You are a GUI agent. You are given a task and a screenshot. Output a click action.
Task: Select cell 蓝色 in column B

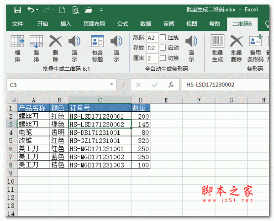59,157
